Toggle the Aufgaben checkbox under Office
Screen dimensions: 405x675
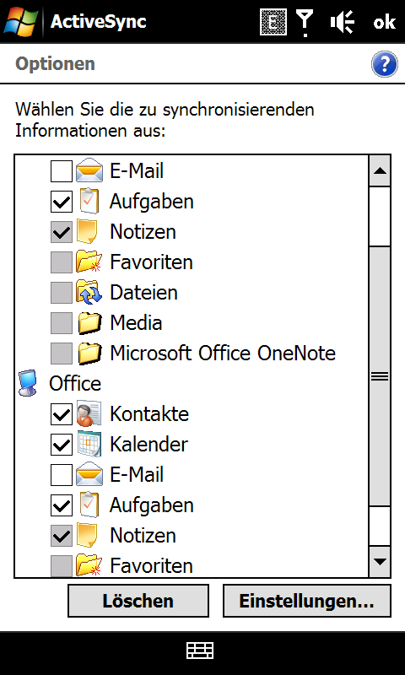tap(62, 505)
